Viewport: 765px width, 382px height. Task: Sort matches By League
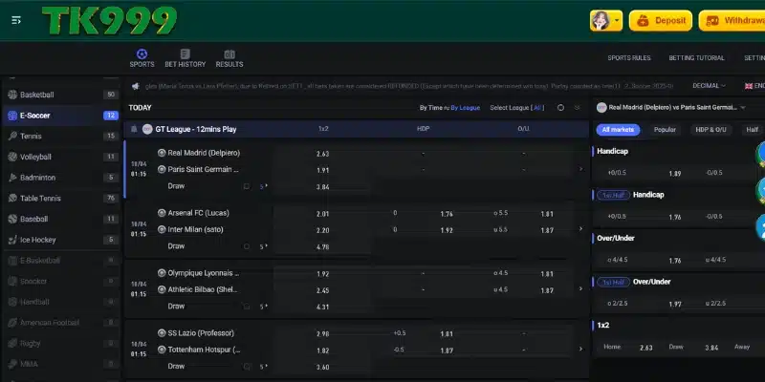point(466,108)
